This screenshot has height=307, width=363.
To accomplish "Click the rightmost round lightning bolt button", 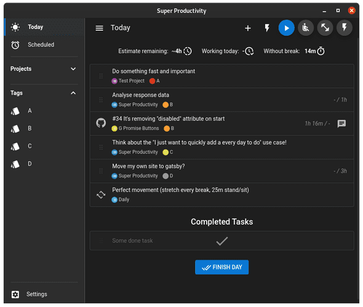I will (x=345, y=28).
